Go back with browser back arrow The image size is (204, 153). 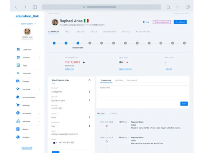point(16,7)
